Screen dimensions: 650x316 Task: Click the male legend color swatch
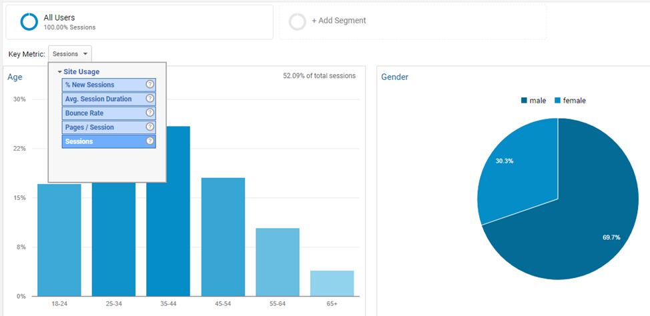524,101
